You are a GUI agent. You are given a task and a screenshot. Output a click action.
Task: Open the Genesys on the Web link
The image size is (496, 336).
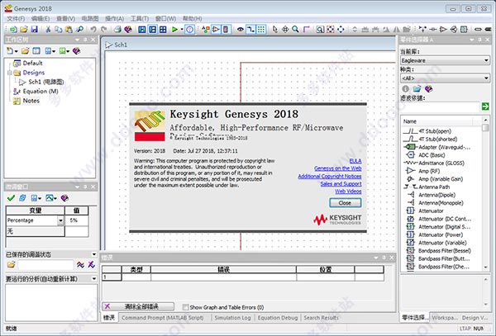click(338, 168)
